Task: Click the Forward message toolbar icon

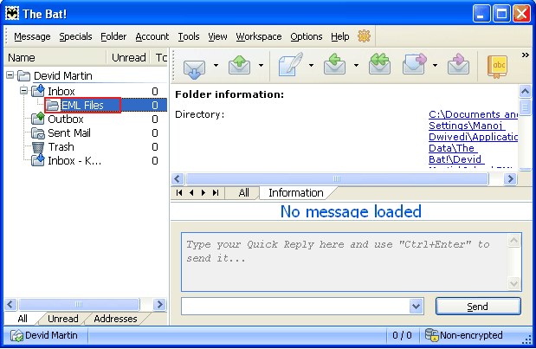Action: (414, 64)
